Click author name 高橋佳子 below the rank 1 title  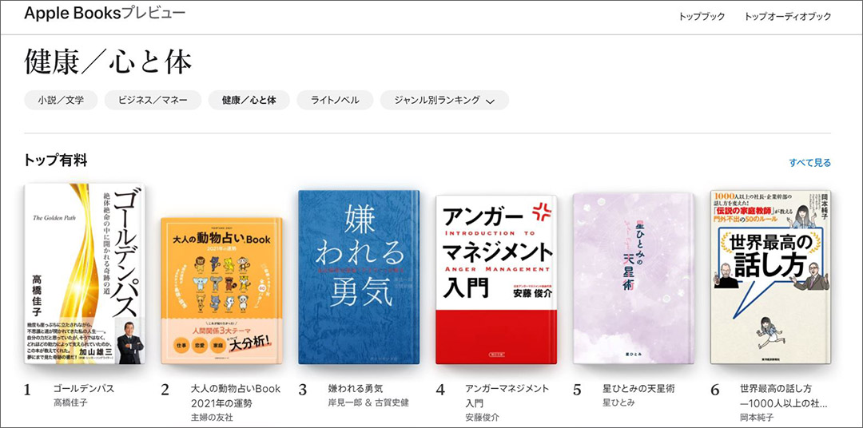click(x=70, y=402)
